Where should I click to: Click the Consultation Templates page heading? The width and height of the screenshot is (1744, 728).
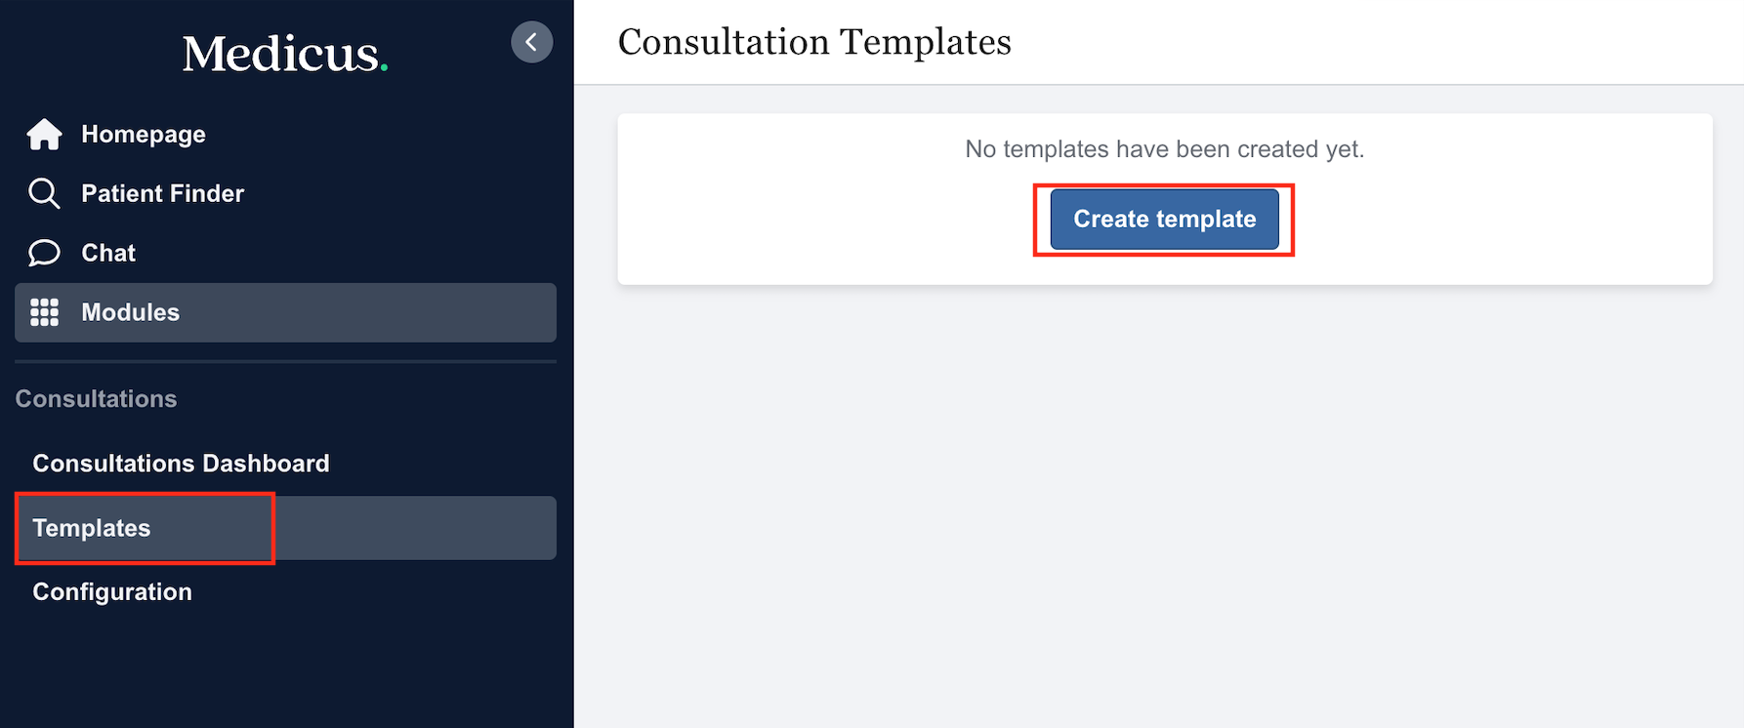click(x=814, y=42)
